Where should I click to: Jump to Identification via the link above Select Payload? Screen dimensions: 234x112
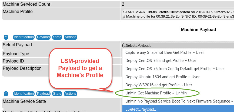tap(24, 37)
